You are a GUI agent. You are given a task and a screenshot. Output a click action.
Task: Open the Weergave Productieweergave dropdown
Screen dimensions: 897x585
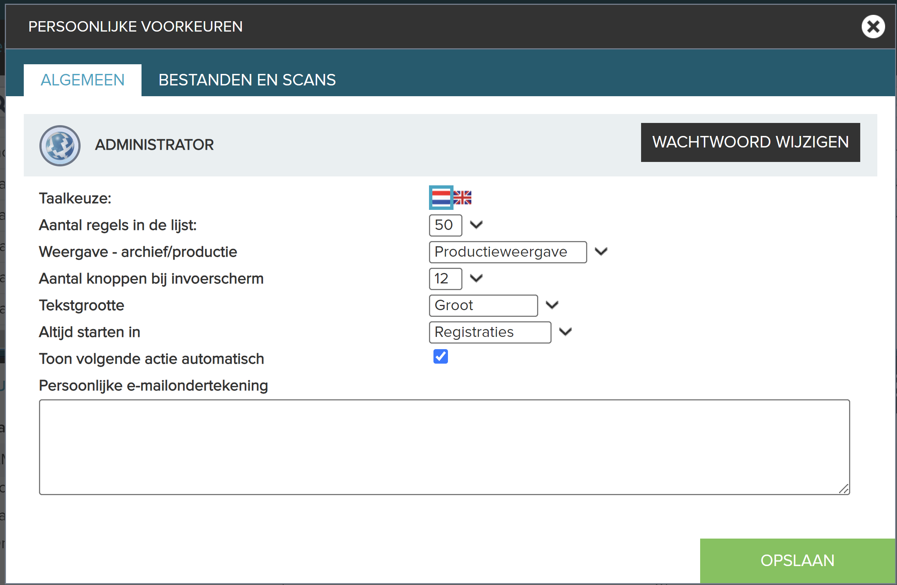(518, 252)
